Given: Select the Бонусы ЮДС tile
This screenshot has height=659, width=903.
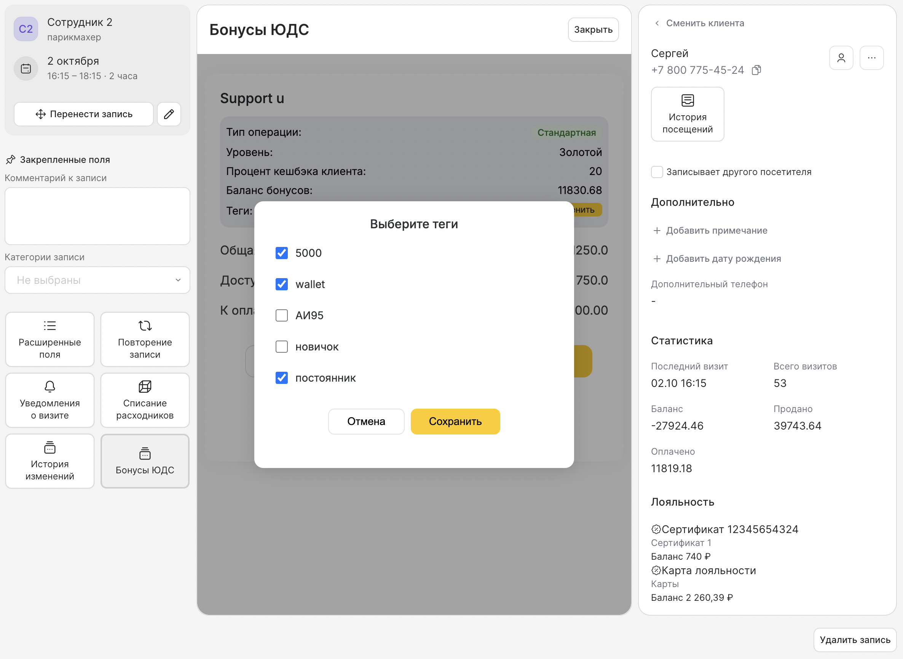Looking at the screenshot, I should [x=145, y=461].
